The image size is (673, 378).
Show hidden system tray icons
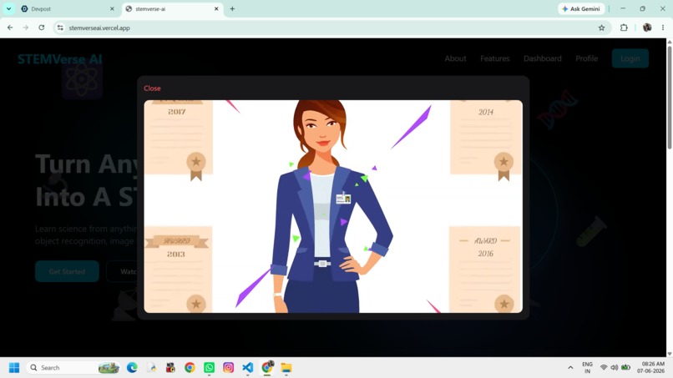pyautogui.click(x=570, y=368)
